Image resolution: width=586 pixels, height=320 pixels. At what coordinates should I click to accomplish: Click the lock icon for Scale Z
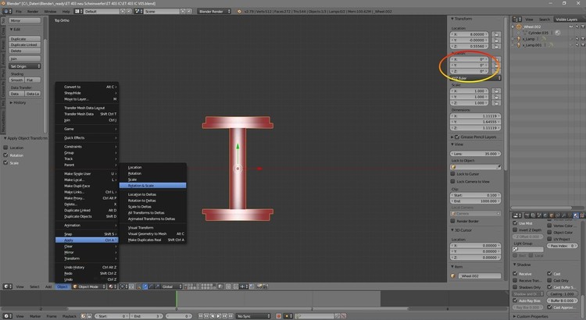[x=496, y=103]
